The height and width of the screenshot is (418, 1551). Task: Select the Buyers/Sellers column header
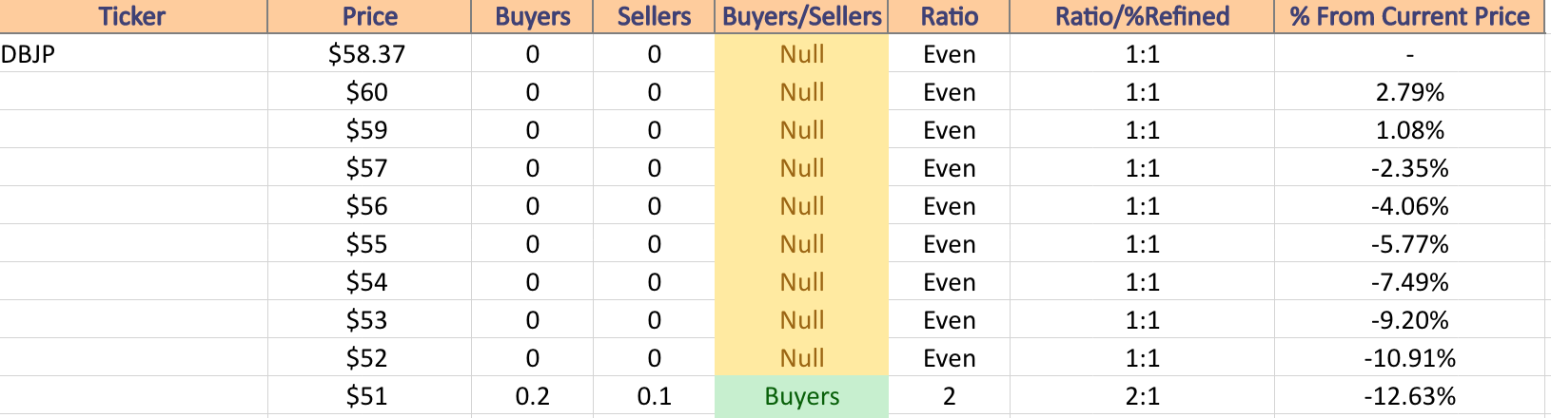(801, 16)
